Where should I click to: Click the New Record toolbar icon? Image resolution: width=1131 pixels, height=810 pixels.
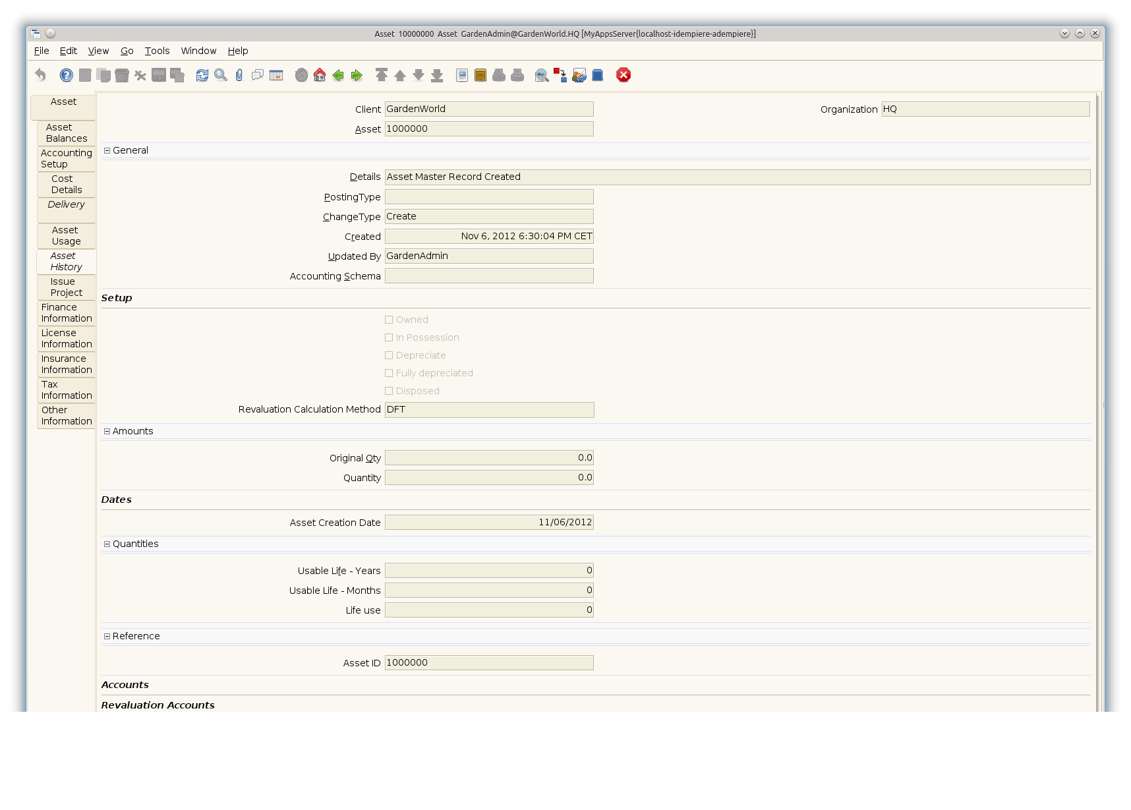coord(85,75)
